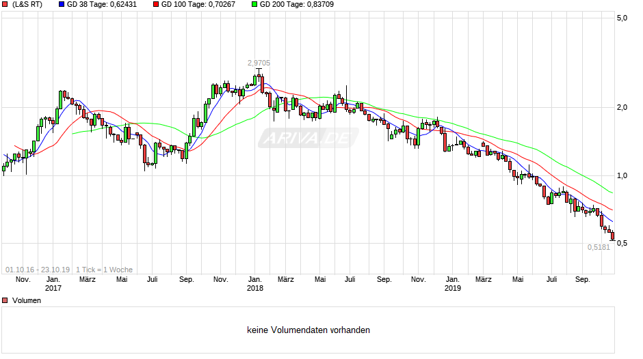Click the 5,0 price axis label
643x359 pixels.
coord(622,18)
